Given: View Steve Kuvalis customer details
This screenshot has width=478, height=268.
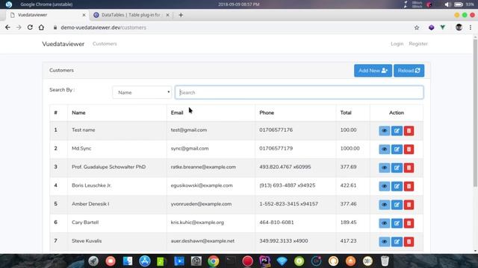Looking at the screenshot, I should coord(384,242).
